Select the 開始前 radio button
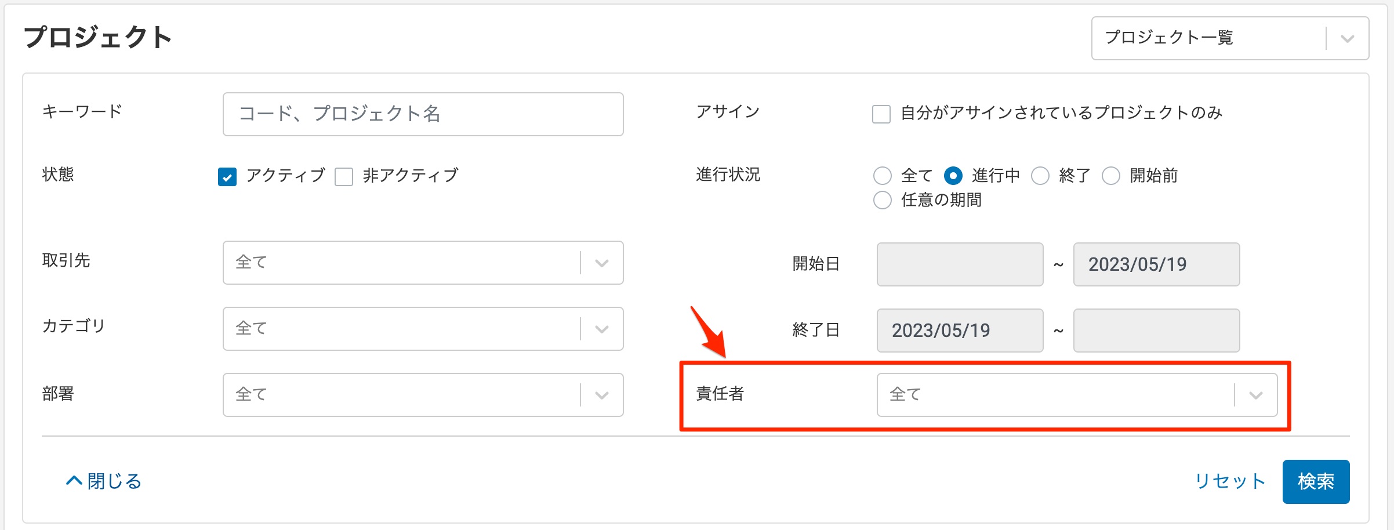This screenshot has width=1394, height=530. (1111, 176)
